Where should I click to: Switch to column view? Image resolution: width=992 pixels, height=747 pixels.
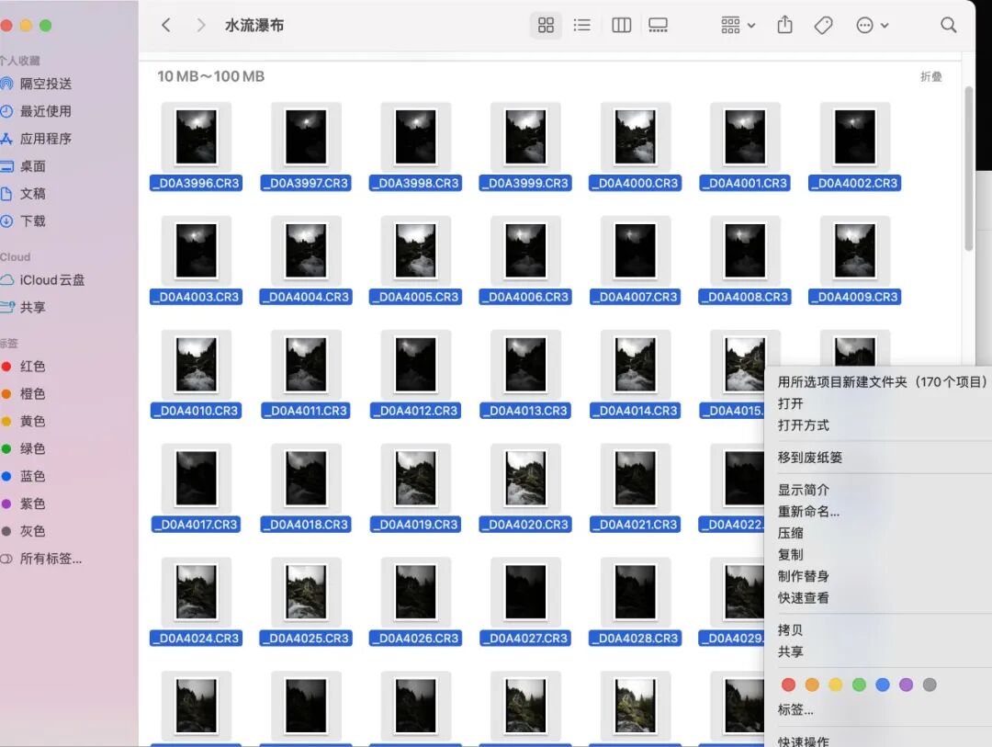coord(621,26)
